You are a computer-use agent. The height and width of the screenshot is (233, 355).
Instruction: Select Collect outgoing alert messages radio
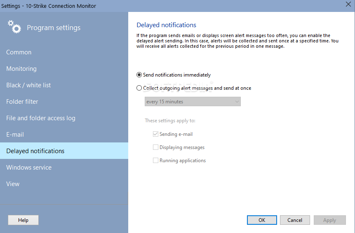139,88
